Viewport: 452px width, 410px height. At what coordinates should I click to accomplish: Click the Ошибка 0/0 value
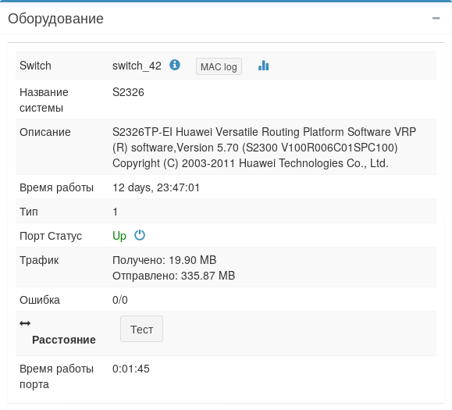coord(120,300)
